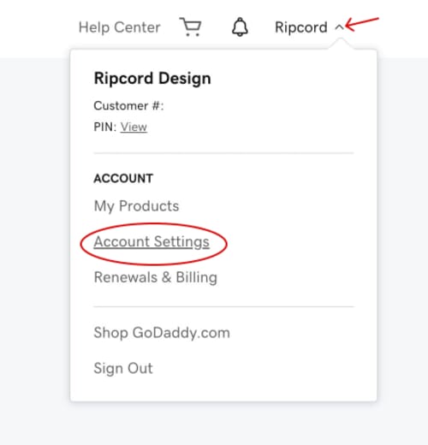This screenshot has height=445, width=428.
Task: Select Renewals & Billing
Action: pyautogui.click(x=156, y=277)
